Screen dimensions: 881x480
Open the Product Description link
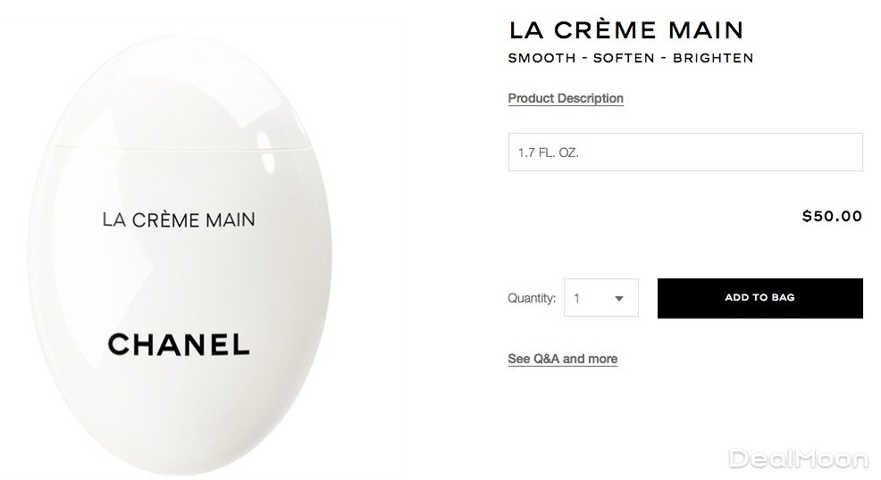coord(566,98)
